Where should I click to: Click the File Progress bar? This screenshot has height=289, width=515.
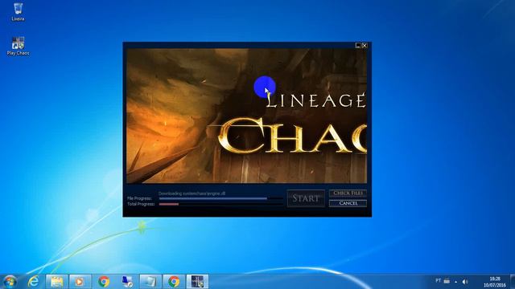point(220,198)
